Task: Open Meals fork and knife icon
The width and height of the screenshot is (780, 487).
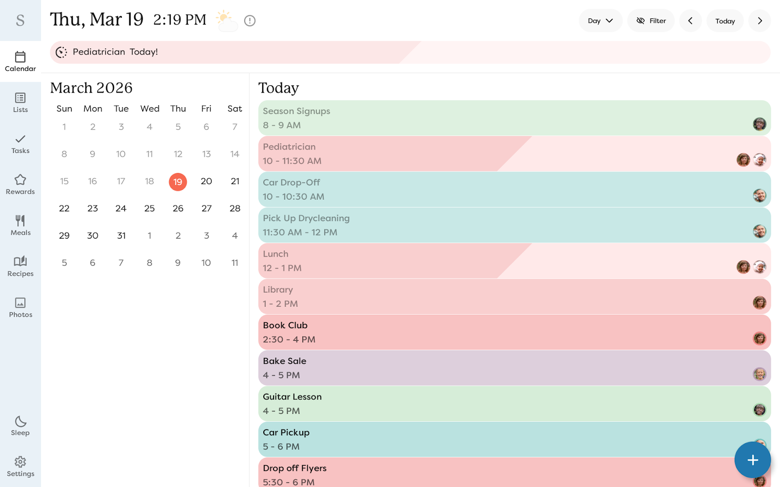Action: click(20, 225)
